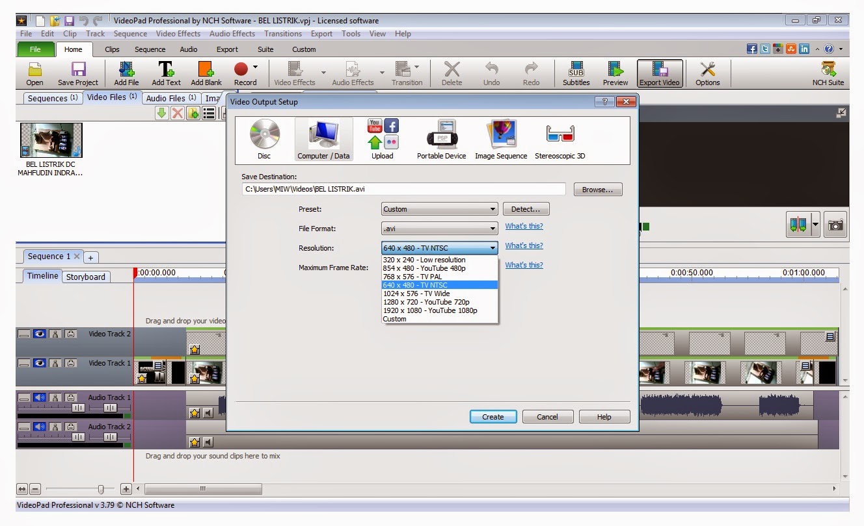Click the Browse... button

click(x=598, y=190)
